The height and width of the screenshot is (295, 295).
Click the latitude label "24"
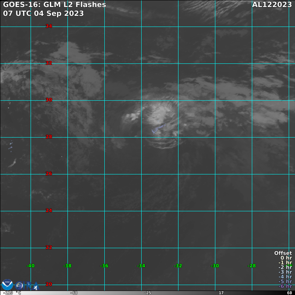click(x=49, y=211)
